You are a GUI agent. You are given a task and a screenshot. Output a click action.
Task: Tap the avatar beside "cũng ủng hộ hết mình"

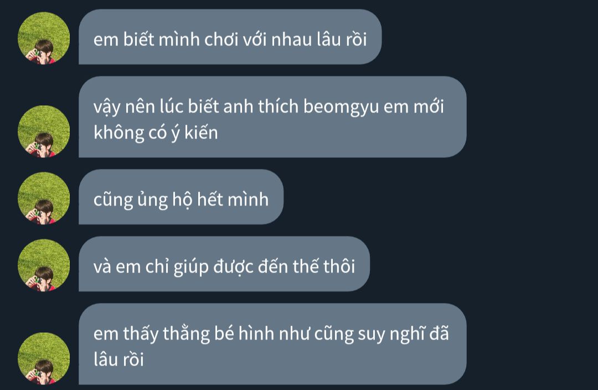click(x=44, y=198)
